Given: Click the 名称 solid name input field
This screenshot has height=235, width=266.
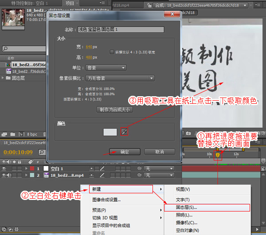Looking at the screenshot, I should (121, 30).
